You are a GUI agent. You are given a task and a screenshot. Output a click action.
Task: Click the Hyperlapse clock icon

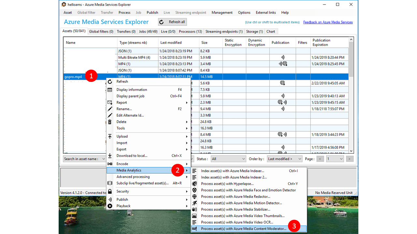(194, 184)
